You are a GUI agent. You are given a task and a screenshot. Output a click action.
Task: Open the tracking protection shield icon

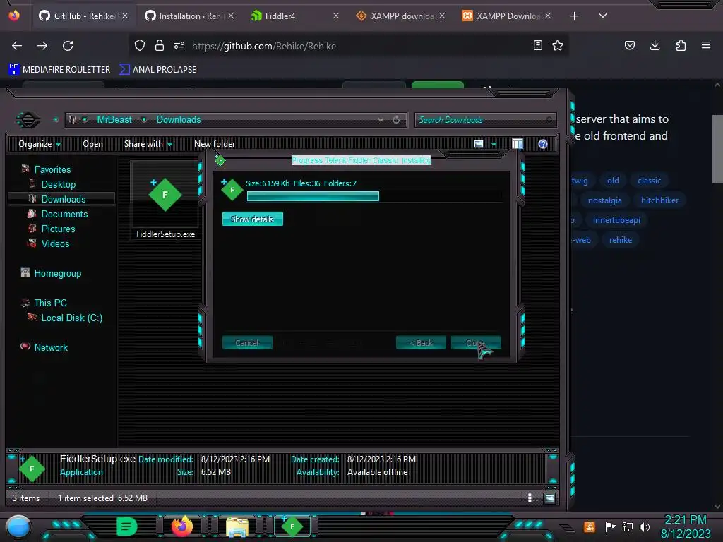pyautogui.click(x=140, y=46)
